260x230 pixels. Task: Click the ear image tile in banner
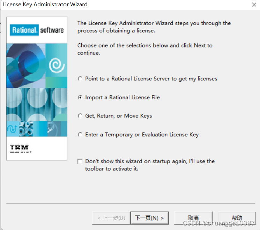54,129
